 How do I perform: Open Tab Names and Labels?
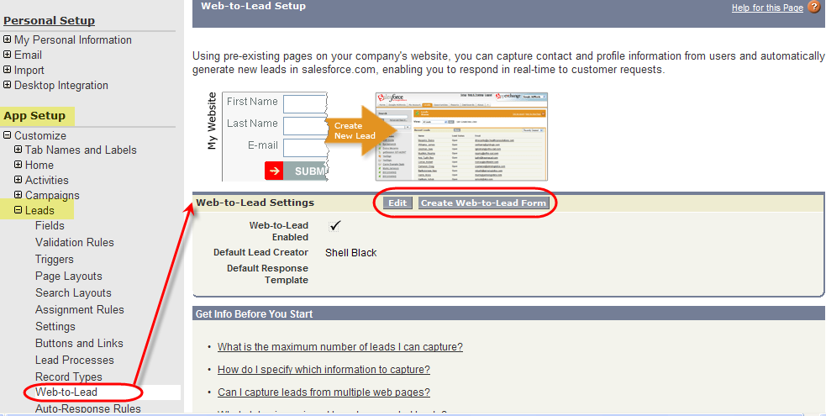(x=81, y=150)
